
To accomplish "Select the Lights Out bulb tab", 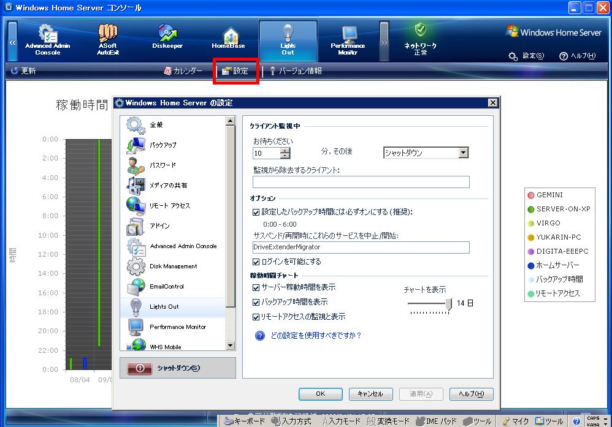I will [288, 40].
